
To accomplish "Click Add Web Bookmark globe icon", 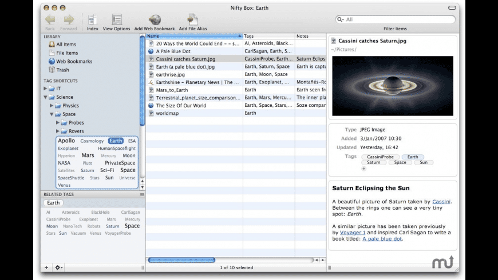I will [155, 19].
